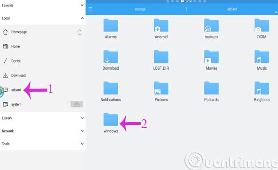Image resolution: width=278 pixels, height=170 pixels.
Task: Go to Homepage in sidebar
Action: click(43, 32)
